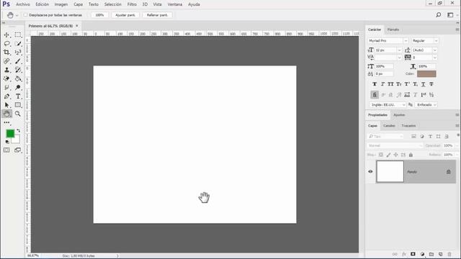Select the Rectangular Marquee tool
461x259 pixels.
click(18, 35)
